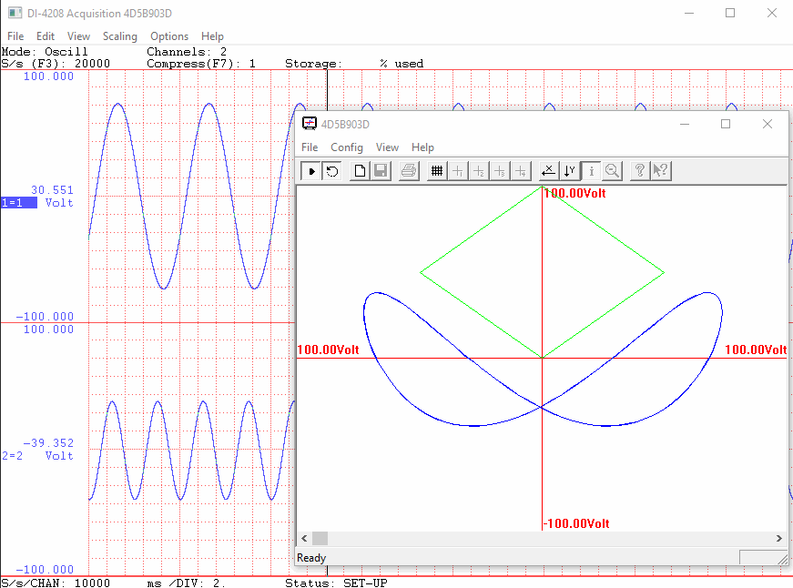Viewport: 793px width, 588px height.
Task: Click the -100.00Volt bottom axis label
Action: pyautogui.click(x=576, y=523)
